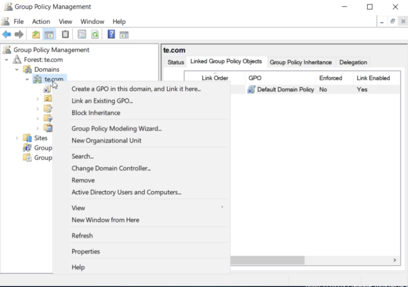The width and height of the screenshot is (408, 287).
Task: Click the Domains folder icon
Action: pos(27,69)
